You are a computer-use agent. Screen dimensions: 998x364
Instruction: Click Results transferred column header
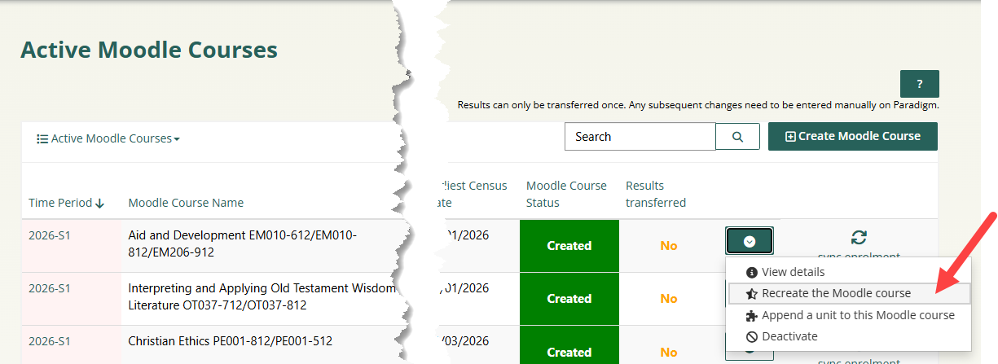point(656,194)
